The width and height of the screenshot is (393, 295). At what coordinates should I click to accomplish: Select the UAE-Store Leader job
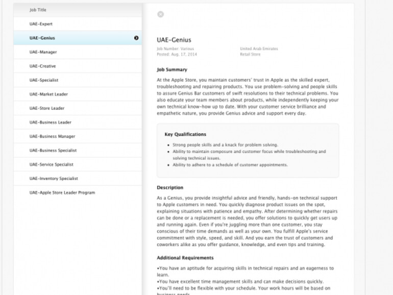[47, 108]
